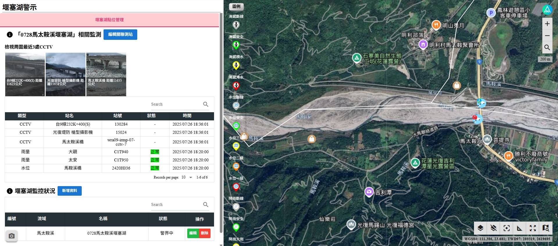Image resolution: width=558 pixels, height=246 pixels.
Task: Click the north compass icon
Action: point(547,10)
